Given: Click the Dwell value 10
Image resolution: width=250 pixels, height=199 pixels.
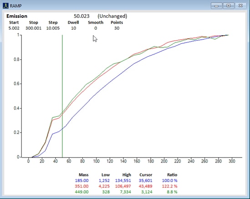Looking at the screenshot, I should pyautogui.click(x=73, y=28).
